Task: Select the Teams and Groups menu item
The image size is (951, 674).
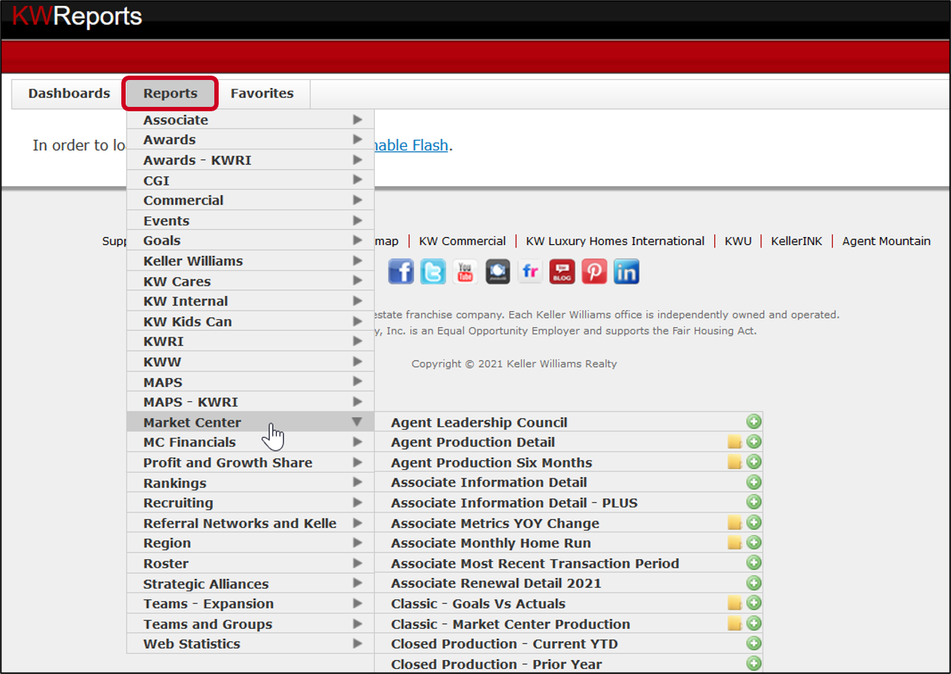Action: (x=251, y=624)
